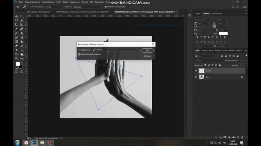Select the Zoom tool in toolbox
261x146 pixels.
16,58
